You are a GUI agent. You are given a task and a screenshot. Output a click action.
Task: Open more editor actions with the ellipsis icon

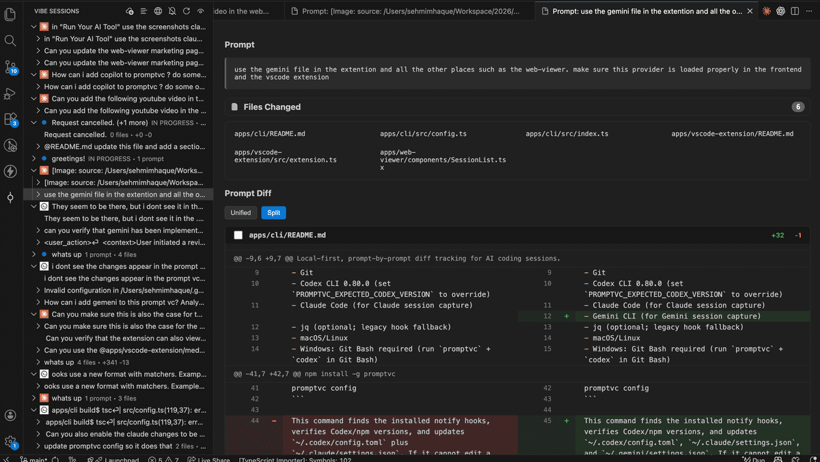[x=809, y=11]
